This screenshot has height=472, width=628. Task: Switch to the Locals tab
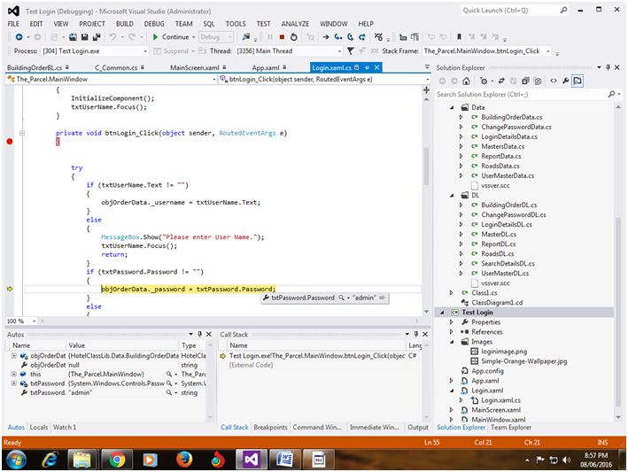(39, 427)
